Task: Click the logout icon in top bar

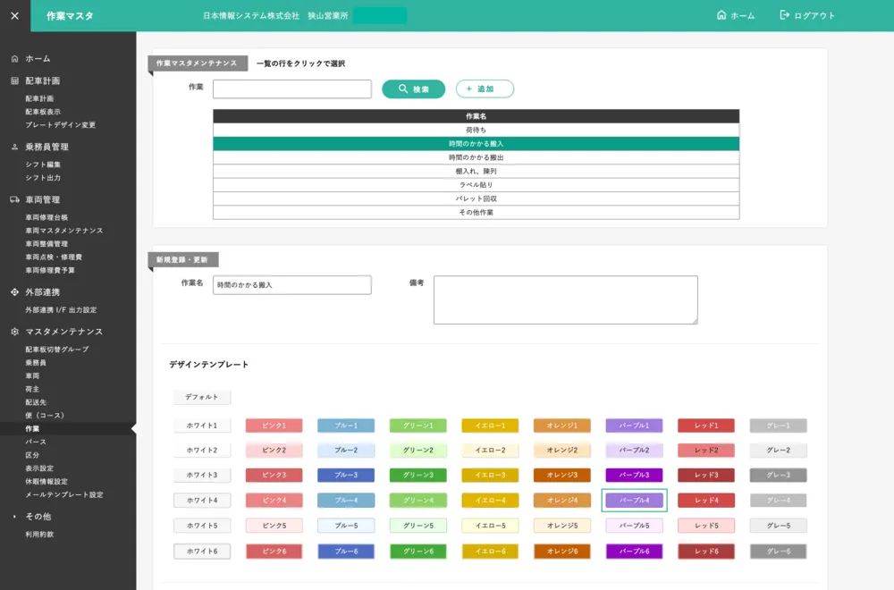Action: pyautogui.click(x=785, y=15)
